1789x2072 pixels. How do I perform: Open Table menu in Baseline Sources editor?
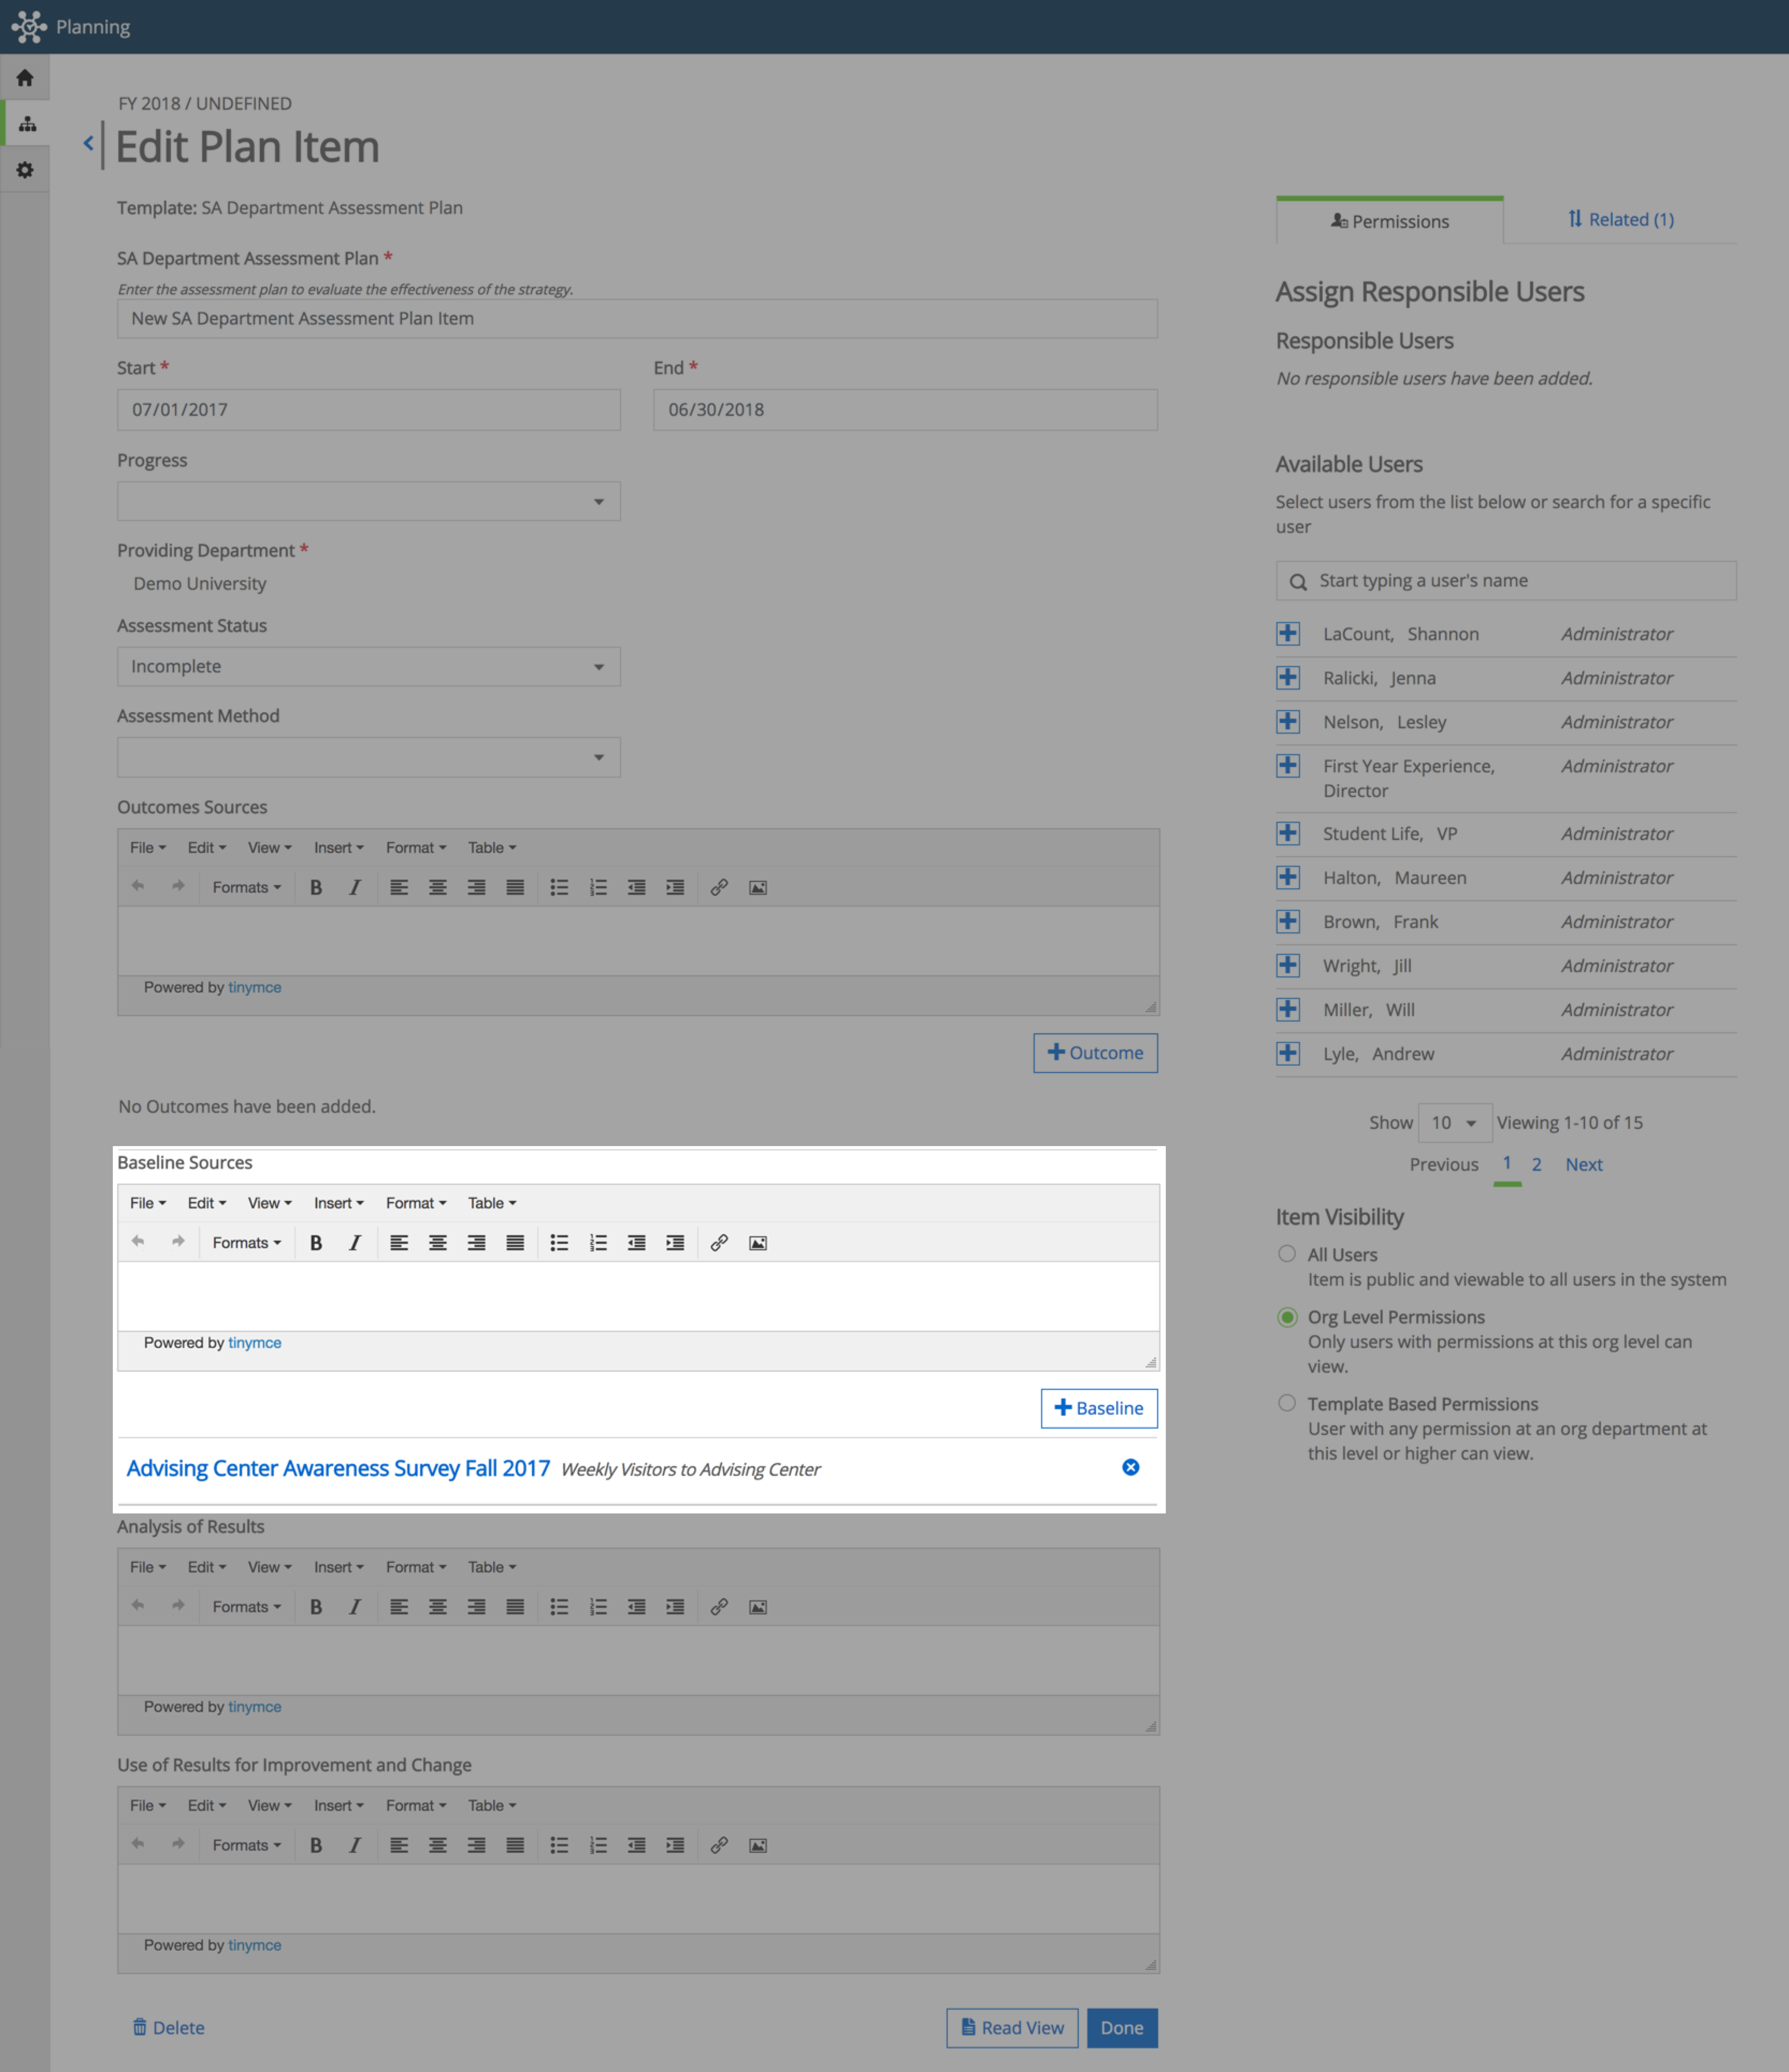coord(491,1203)
